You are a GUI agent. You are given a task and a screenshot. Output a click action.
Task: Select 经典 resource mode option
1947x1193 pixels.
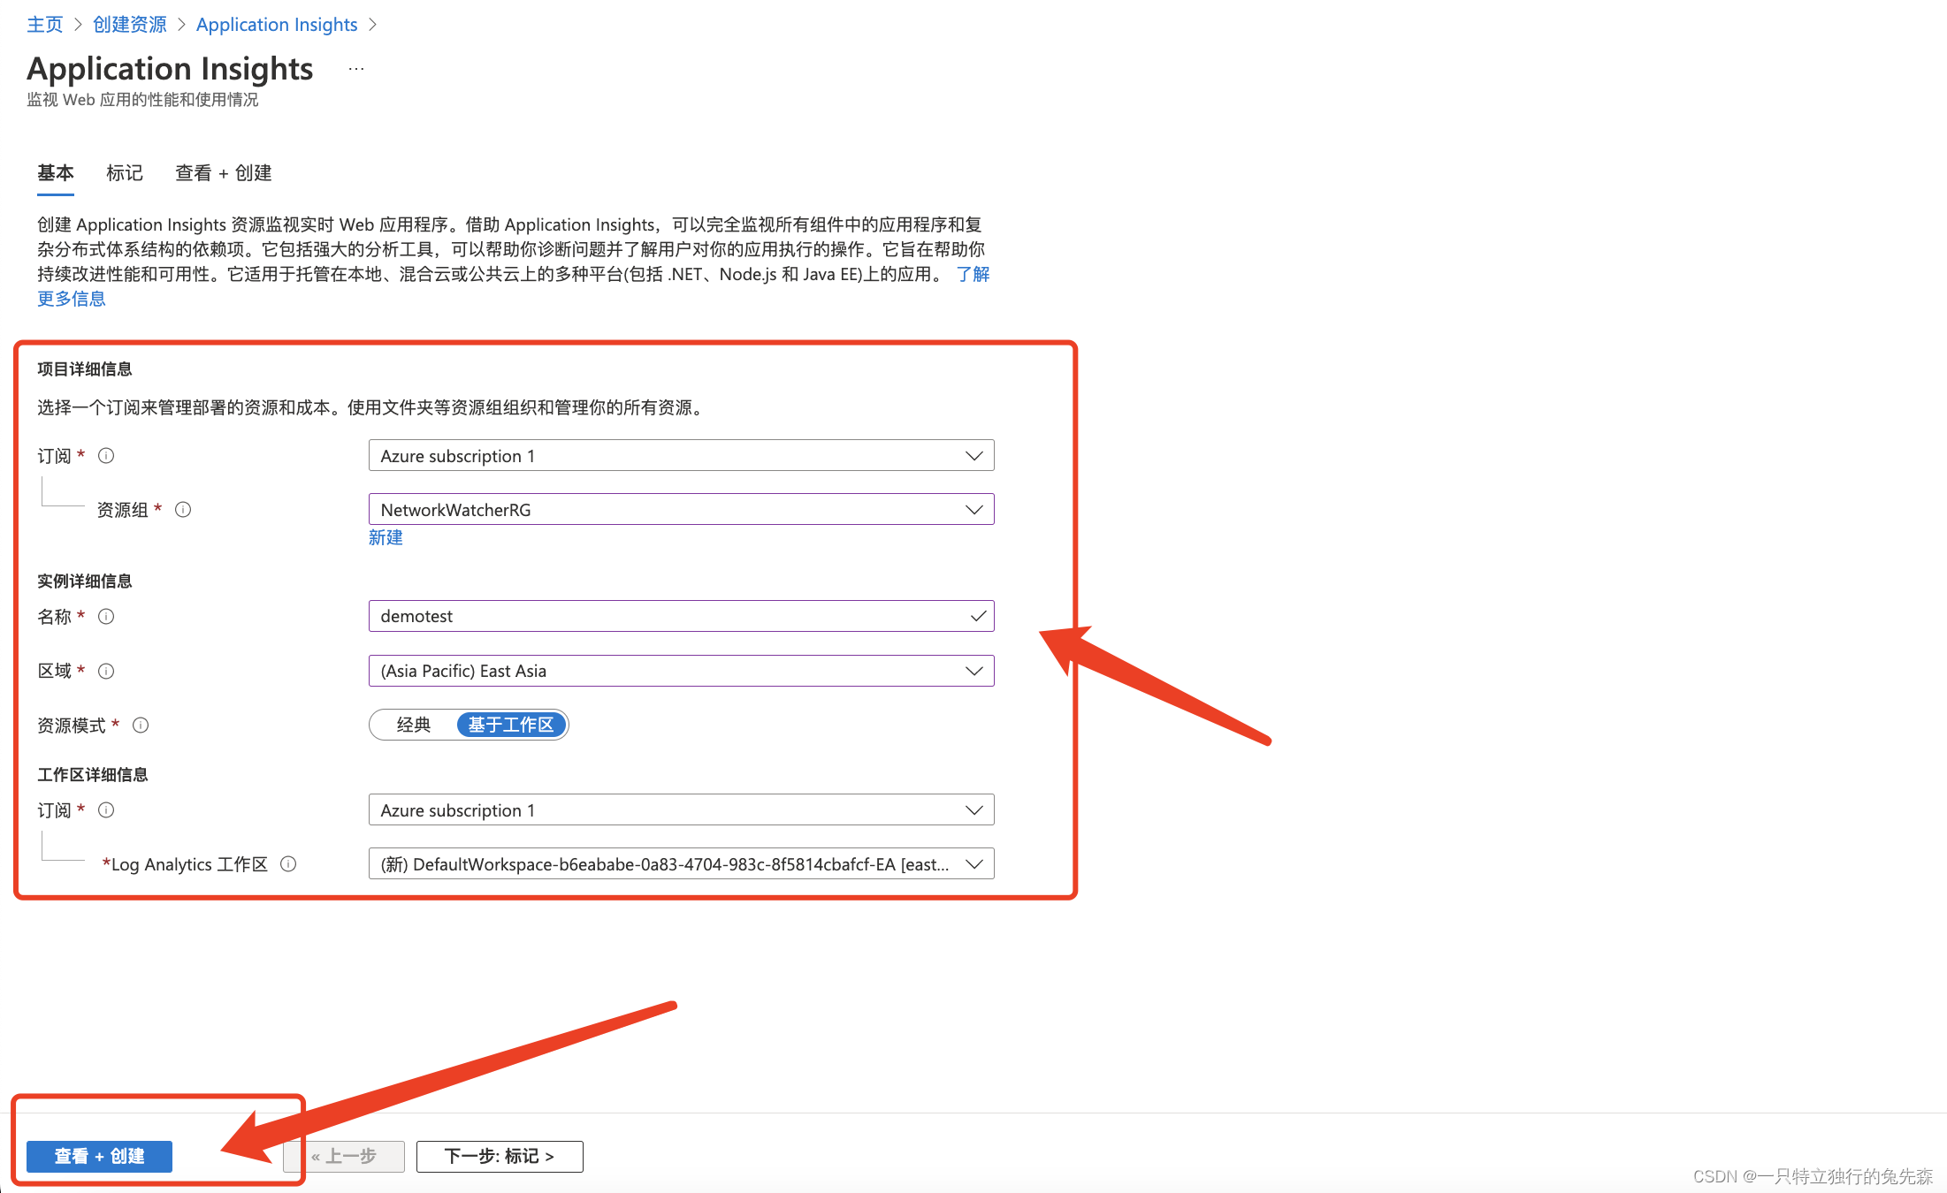click(x=413, y=726)
